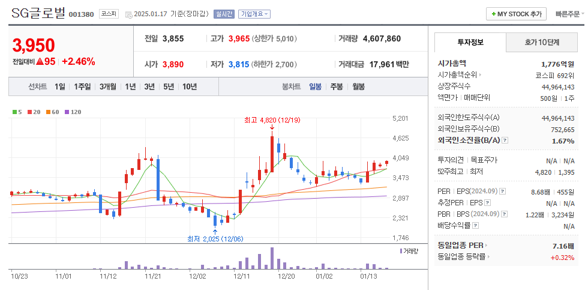Viewport: 588px width, 290px height.
Task: Click the 최저 2,025 (12/06) chart marker
Action: tap(215, 238)
